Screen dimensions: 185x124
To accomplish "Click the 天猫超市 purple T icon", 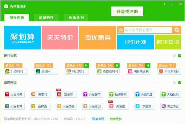I will (85, 94).
